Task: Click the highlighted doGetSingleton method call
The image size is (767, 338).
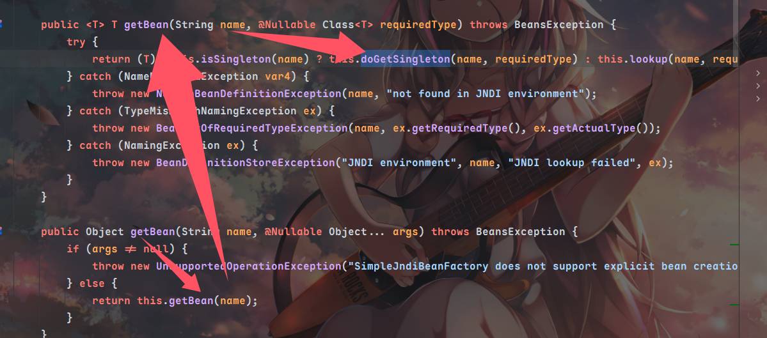Action: click(x=406, y=59)
